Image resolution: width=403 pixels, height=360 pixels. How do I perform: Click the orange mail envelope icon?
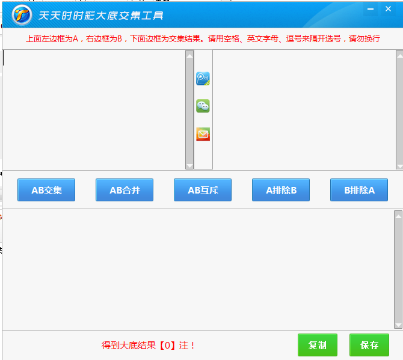(203, 134)
